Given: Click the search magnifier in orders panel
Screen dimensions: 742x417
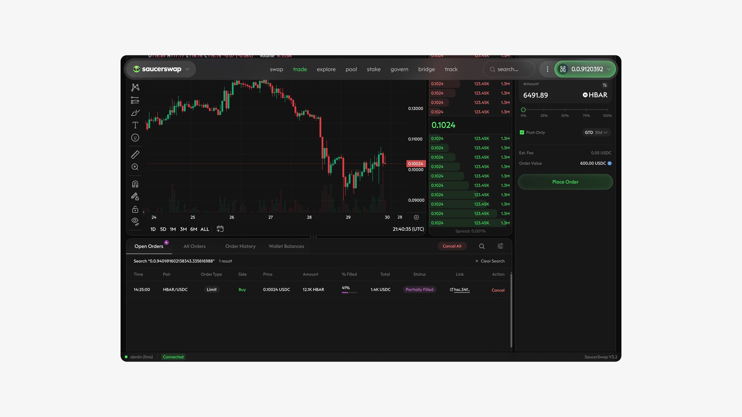Looking at the screenshot, I should point(482,246).
